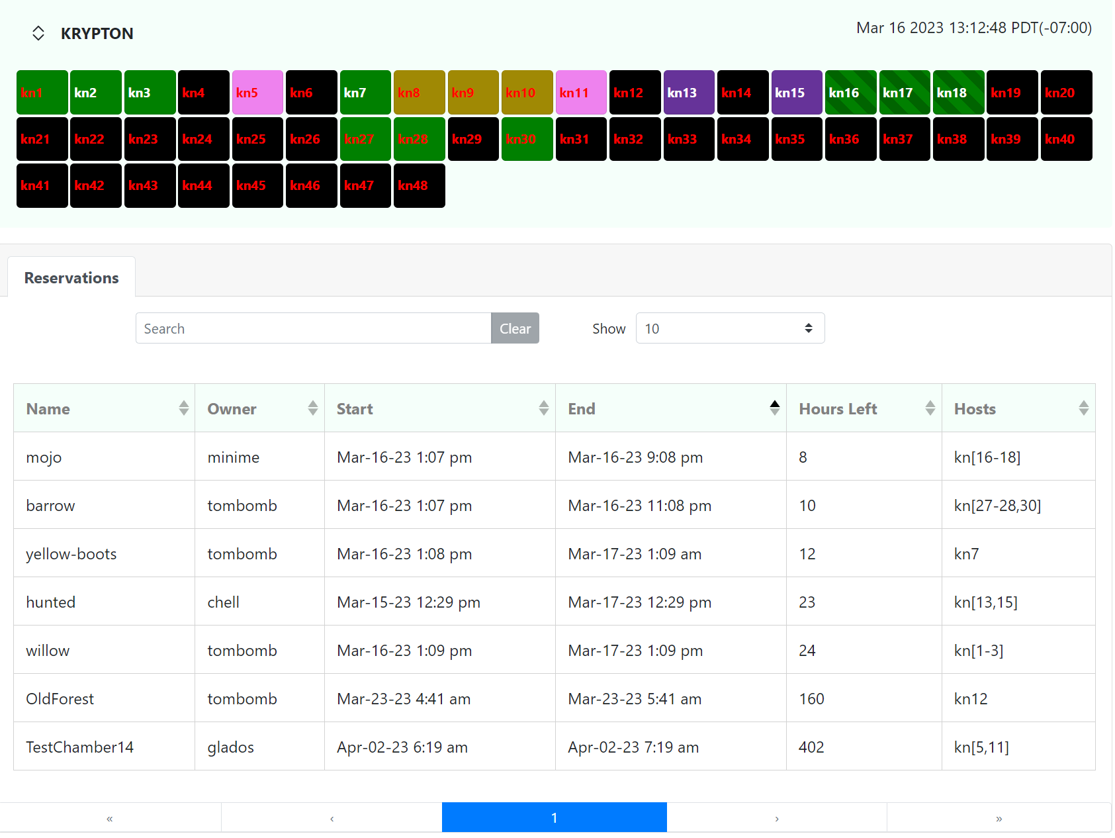Select the purple kn13 node tile
This screenshot has height=838, width=1115.
689,93
